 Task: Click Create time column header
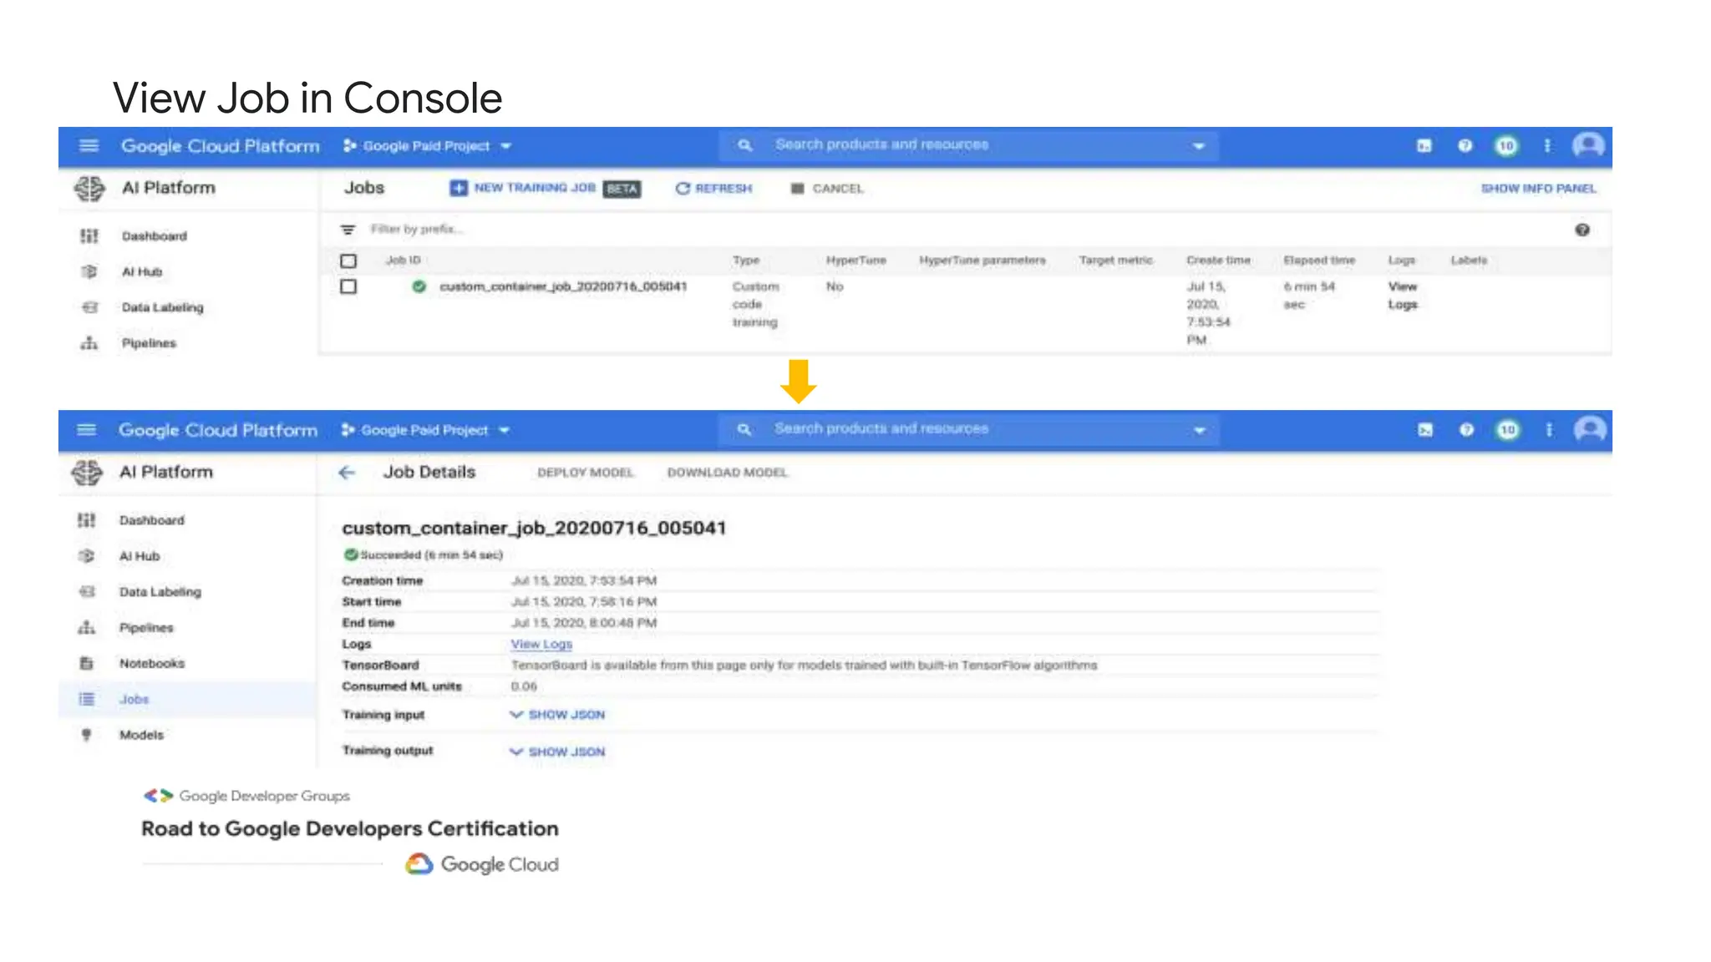click(1218, 261)
